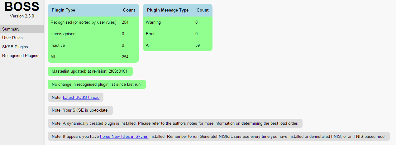Image resolution: width=396 pixels, height=145 pixels.
Task: Click the 'Your SKSE is up-to-date' note
Action: click(80, 110)
